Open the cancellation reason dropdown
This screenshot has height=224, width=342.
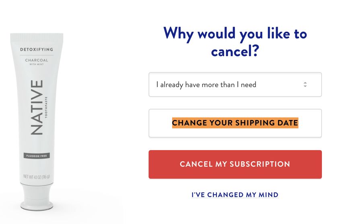[x=235, y=84]
